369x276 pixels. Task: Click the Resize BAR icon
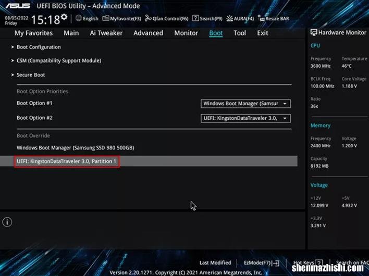(x=261, y=18)
